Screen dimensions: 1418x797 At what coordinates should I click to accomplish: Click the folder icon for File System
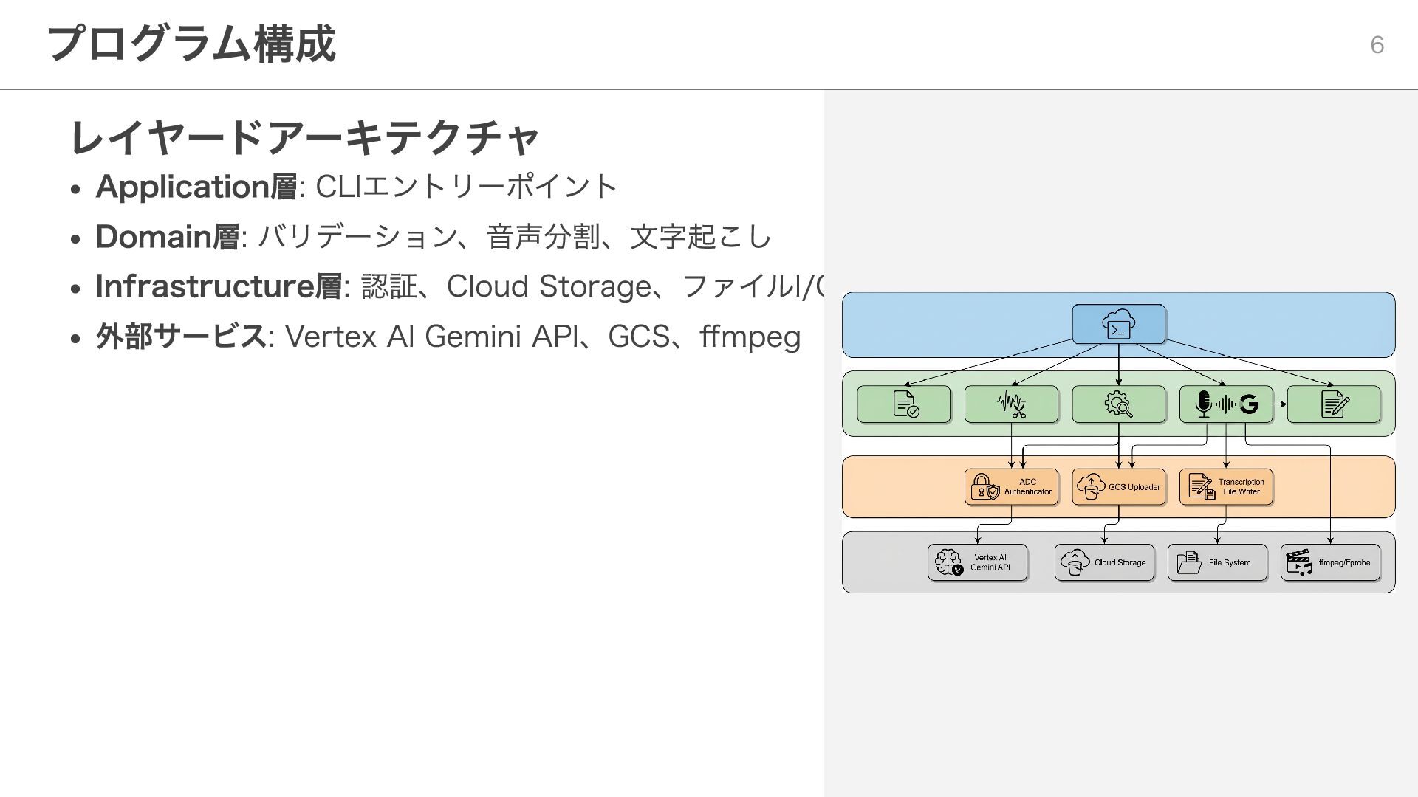click(x=1189, y=562)
